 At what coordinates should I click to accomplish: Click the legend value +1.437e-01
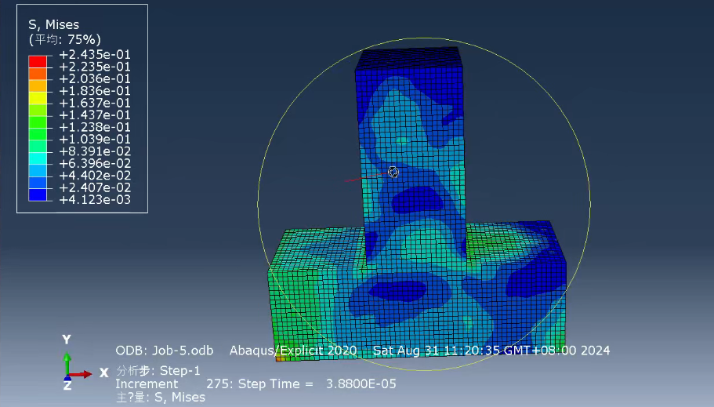[95, 114]
